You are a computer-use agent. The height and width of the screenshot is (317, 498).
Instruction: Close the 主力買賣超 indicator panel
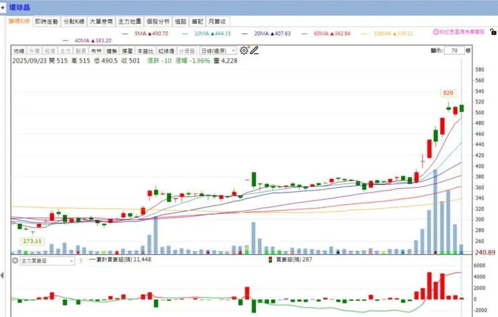click(15, 260)
